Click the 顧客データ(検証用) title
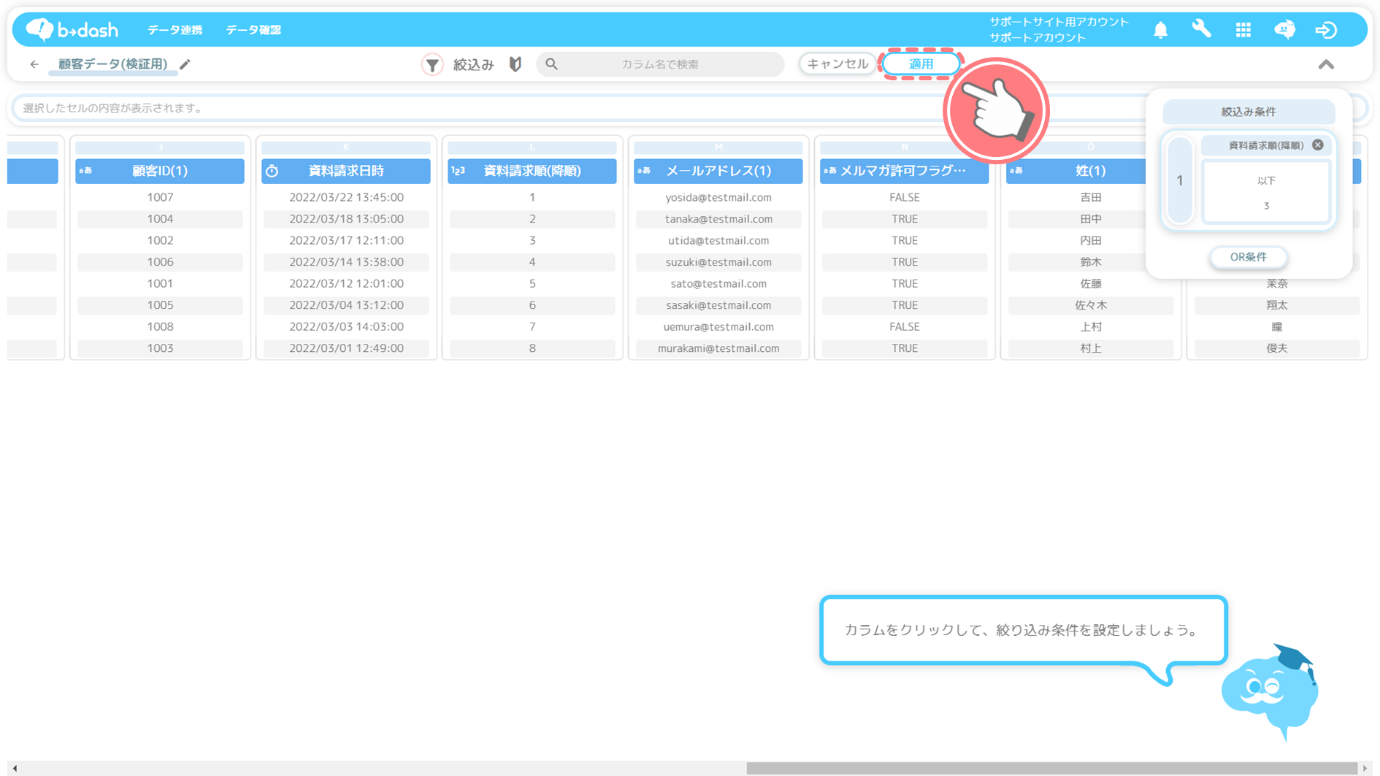Image resolution: width=1380 pixels, height=776 pixels. pyautogui.click(x=113, y=64)
